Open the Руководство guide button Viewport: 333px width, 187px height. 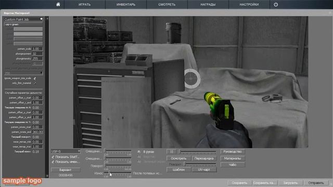click(233, 152)
